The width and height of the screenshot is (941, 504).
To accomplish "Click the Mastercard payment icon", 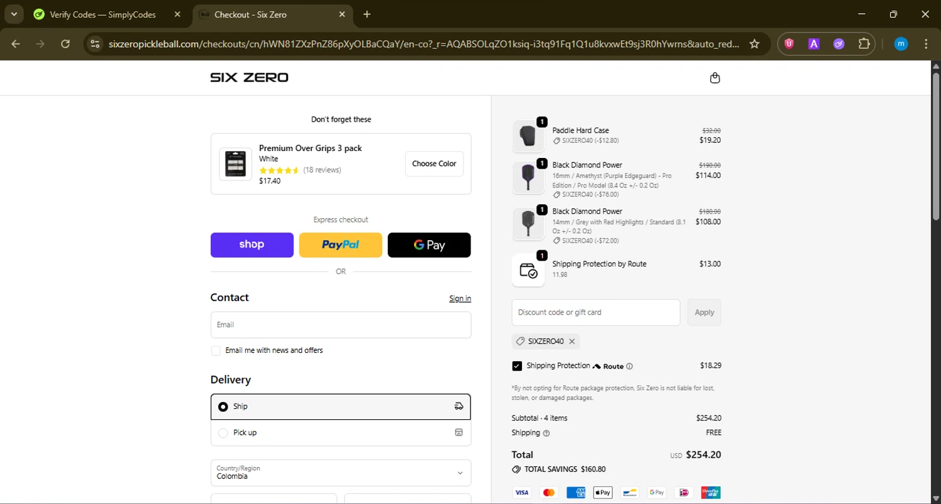I will 549,493.
